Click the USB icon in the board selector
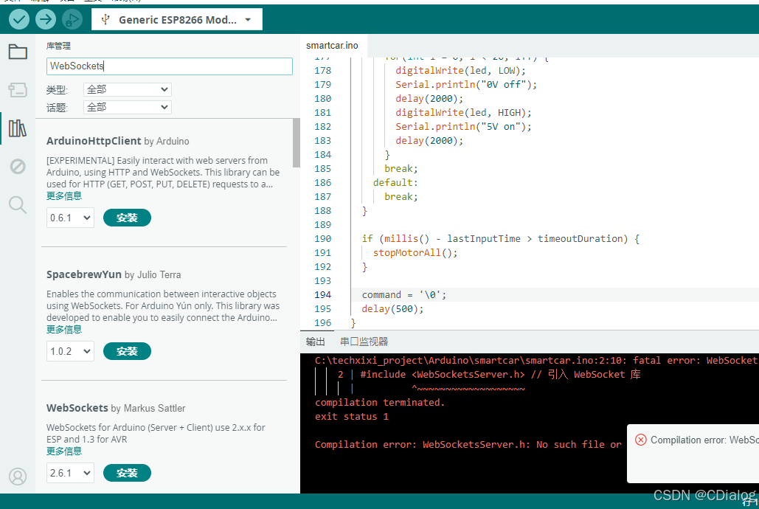The image size is (759, 509). [x=105, y=20]
